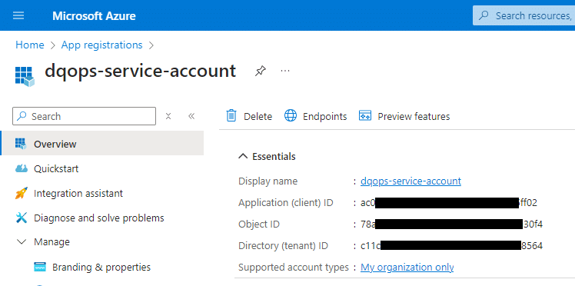
Task: Click the dqops-service-account page title
Action: 140,71
